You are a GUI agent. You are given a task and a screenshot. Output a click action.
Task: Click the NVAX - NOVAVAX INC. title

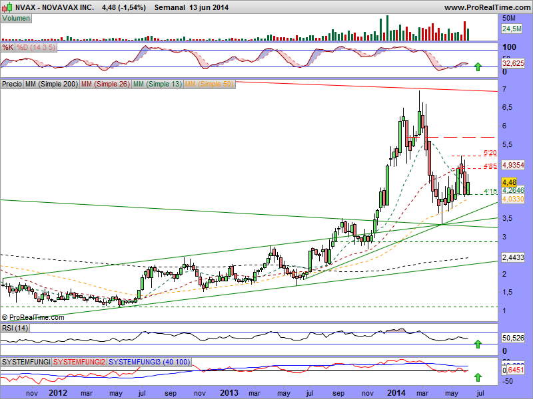(x=55, y=7)
